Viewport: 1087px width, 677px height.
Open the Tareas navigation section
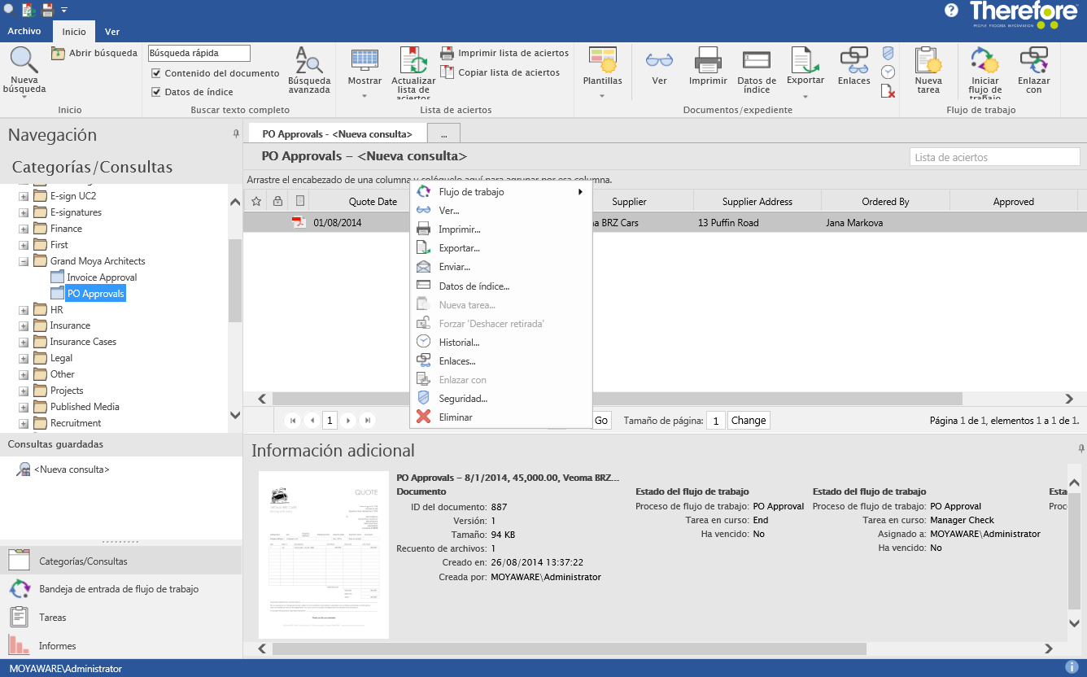[x=121, y=618]
